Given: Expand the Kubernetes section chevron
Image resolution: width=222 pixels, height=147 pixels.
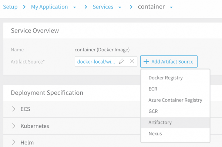Looking at the screenshot, I should coord(14,126).
